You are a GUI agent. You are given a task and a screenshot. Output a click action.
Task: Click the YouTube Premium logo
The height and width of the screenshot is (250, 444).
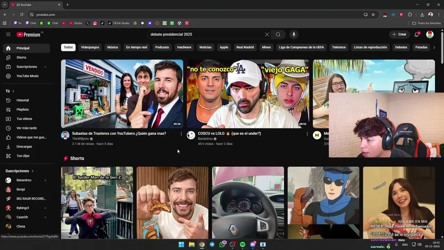coord(29,34)
